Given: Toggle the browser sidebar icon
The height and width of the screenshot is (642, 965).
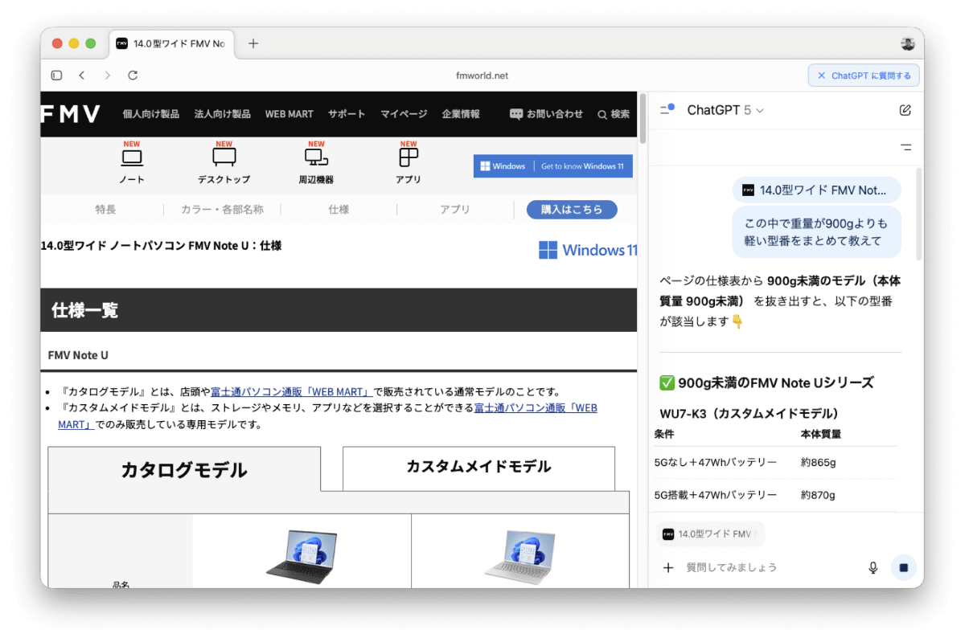Looking at the screenshot, I should 56,76.
